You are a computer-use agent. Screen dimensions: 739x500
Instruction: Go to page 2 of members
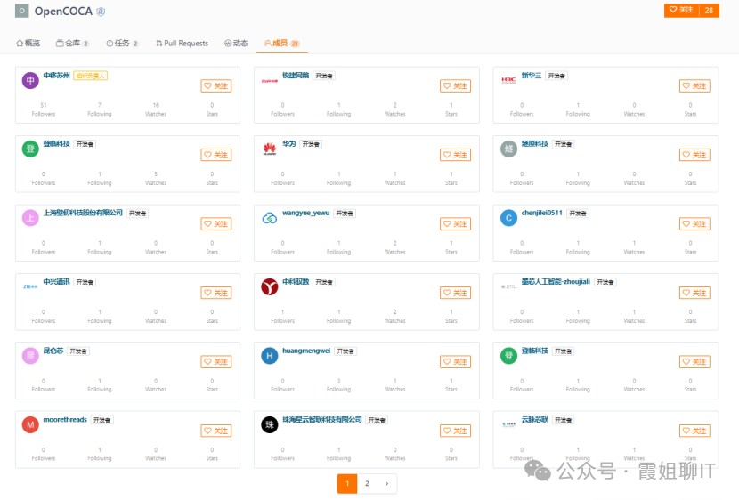point(367,483)
